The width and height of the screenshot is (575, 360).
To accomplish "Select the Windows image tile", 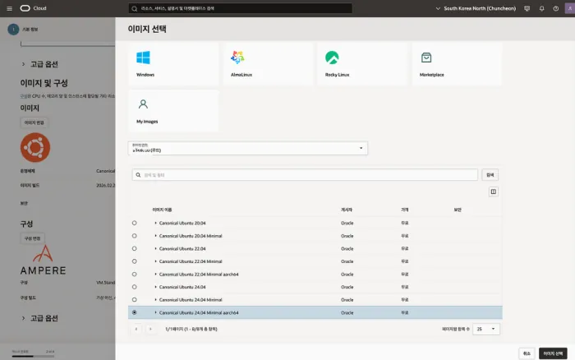I will pos(173,64).
